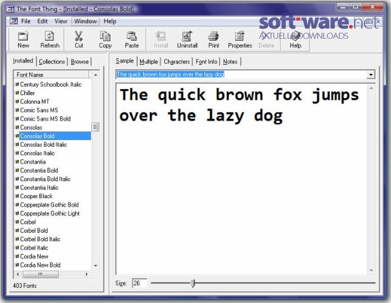The height and width of the screenshot is (303, 391).
Task: Click font list horizontal scroll right arrow
Action: [x=87, y=275]
